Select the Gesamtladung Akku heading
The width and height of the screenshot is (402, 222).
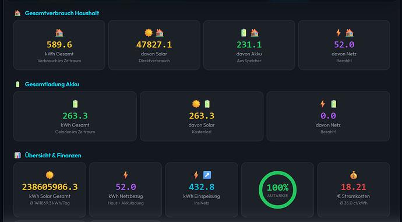tap(52, 84)
